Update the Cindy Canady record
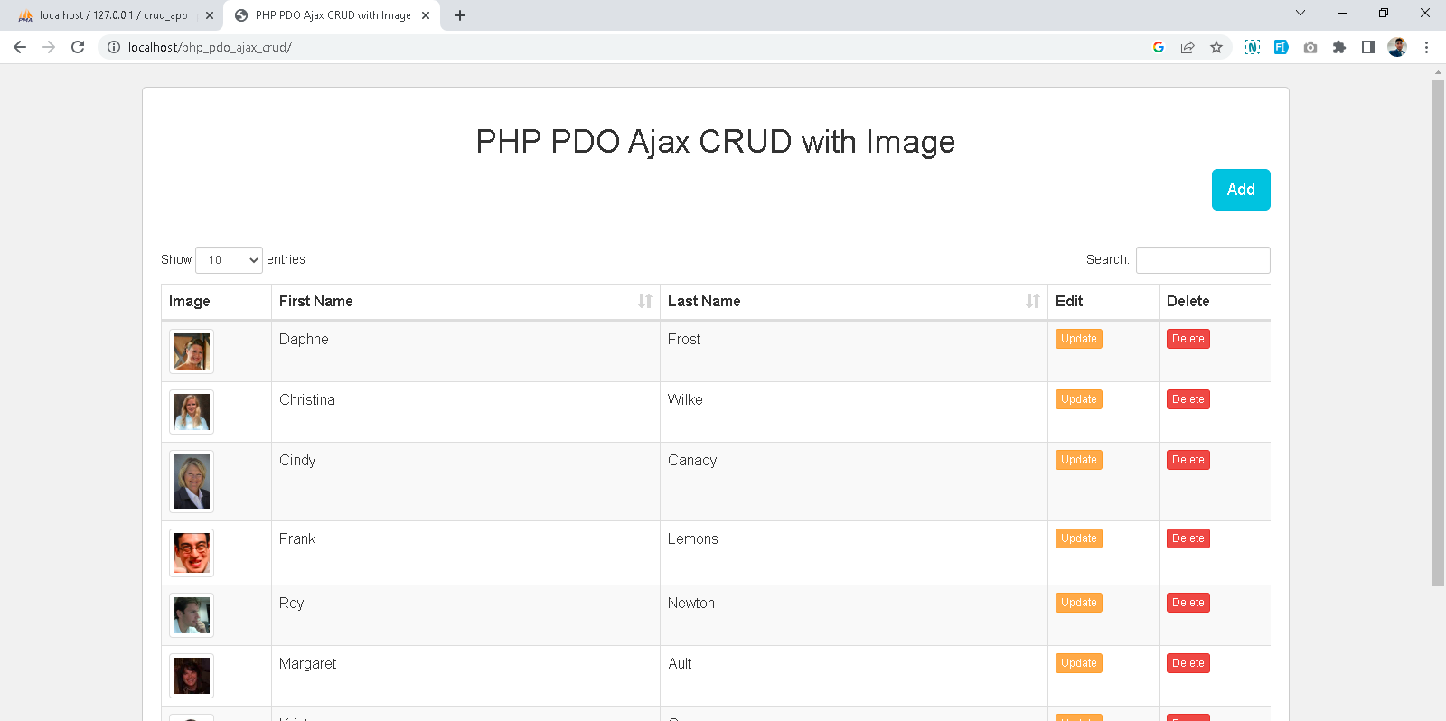The height and width of the screenshot is (721, 1446). click(x=1079, y=460)
